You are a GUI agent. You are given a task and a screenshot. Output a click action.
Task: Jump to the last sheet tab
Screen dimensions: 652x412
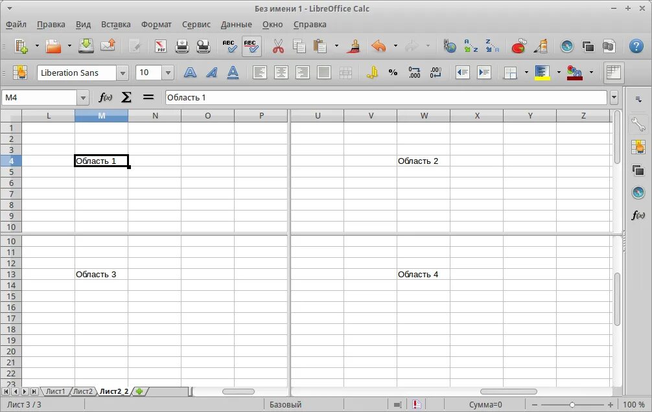(34, 391)
